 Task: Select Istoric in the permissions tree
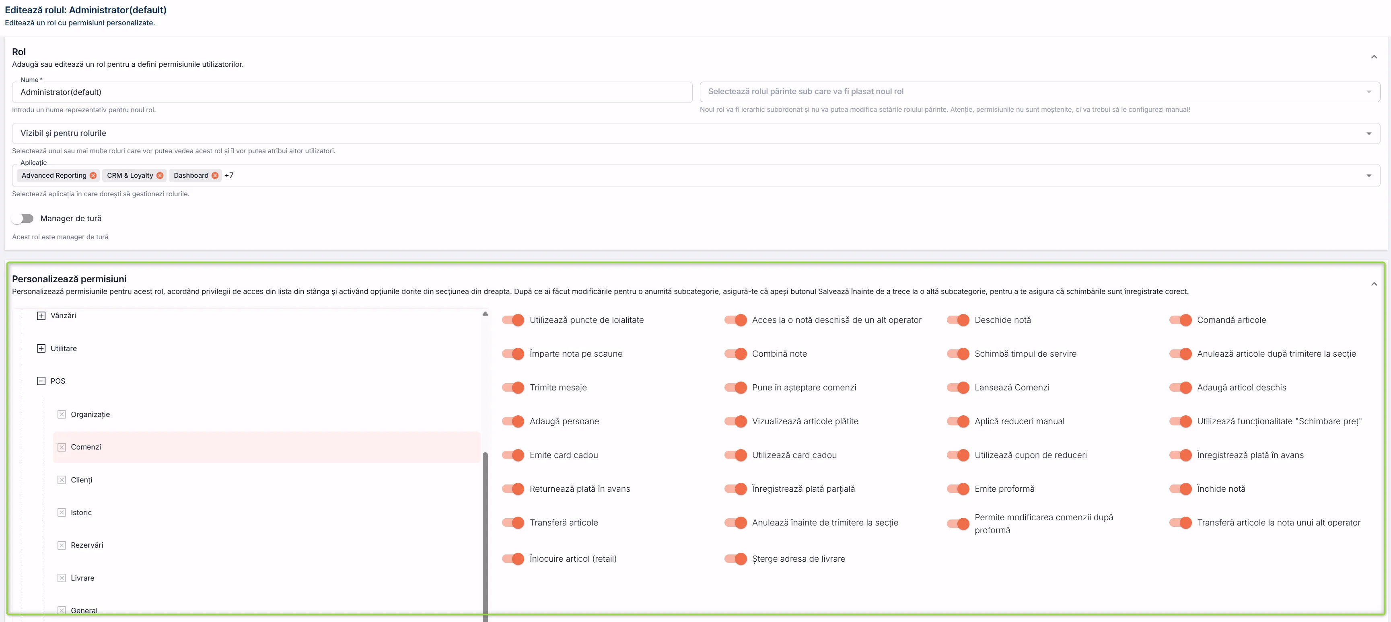pos(81,512)
